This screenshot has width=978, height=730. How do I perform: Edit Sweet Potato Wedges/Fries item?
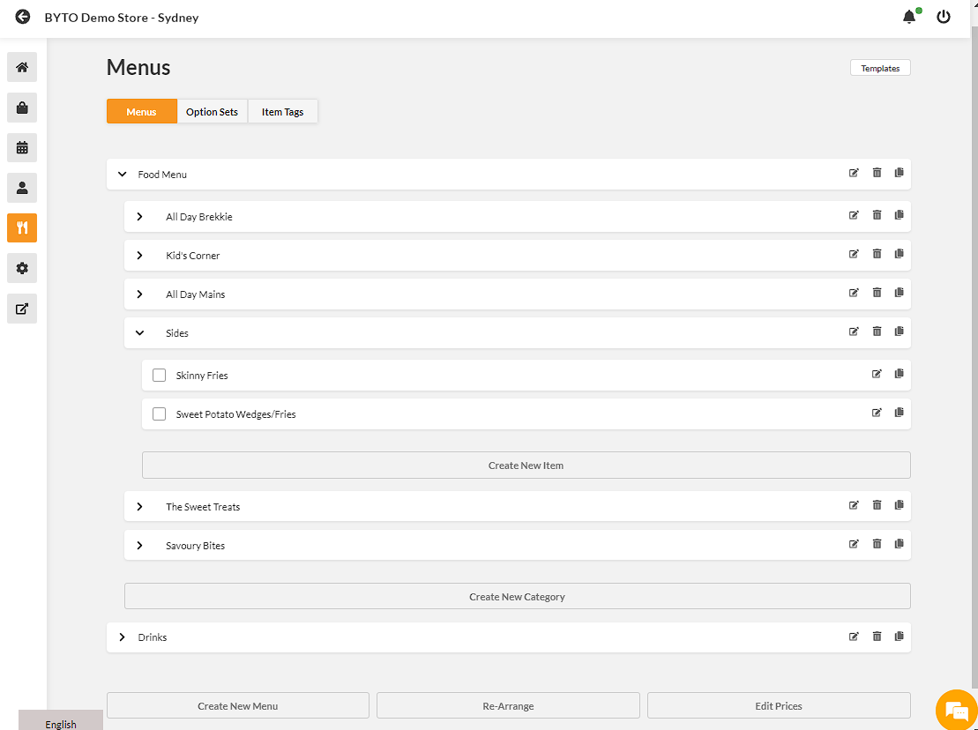(877, 413)
